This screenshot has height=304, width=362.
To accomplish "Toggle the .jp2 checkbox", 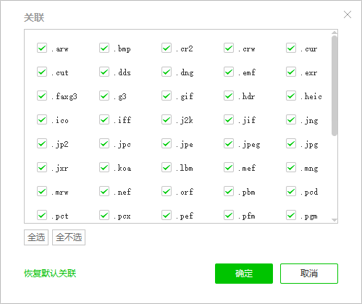I will pyautogui.click(x=42, y=143).
